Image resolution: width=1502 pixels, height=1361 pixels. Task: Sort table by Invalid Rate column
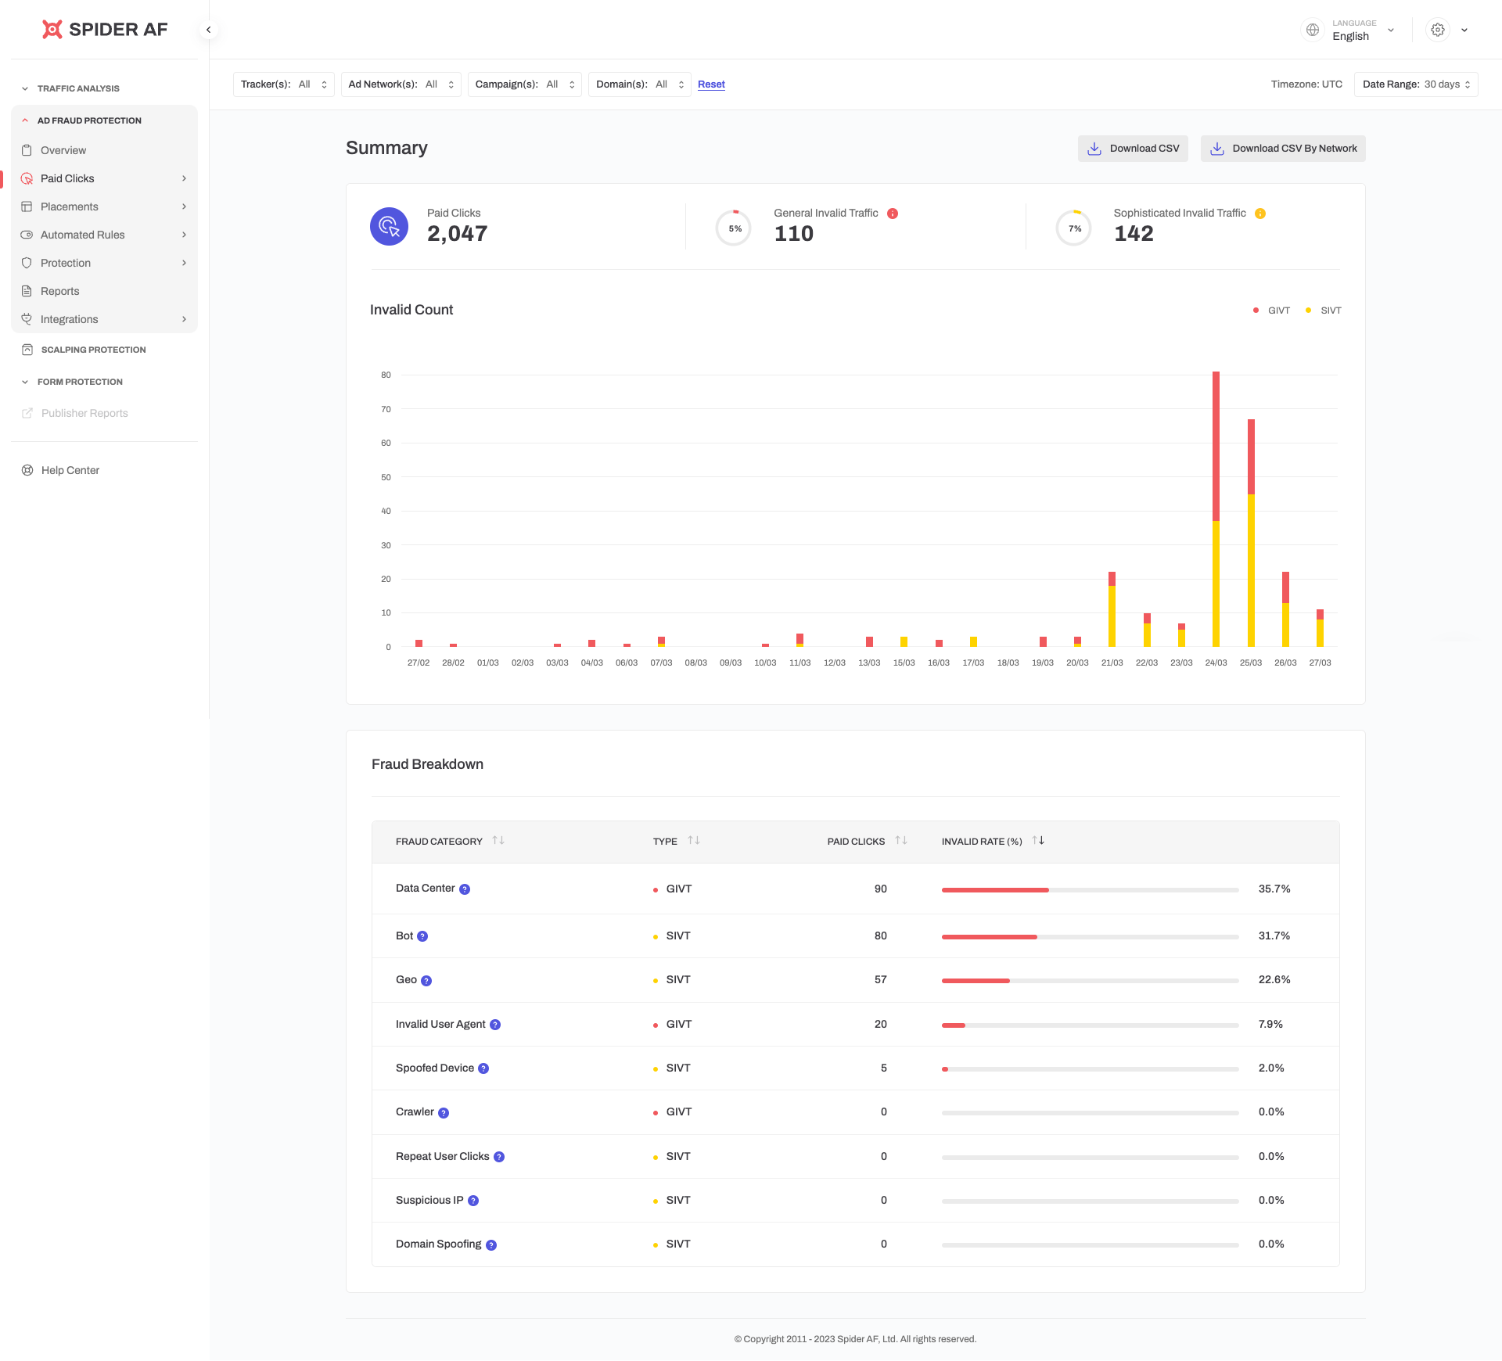point(1038,841)
